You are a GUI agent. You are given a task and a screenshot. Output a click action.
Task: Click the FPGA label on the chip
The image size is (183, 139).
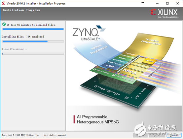130,72
